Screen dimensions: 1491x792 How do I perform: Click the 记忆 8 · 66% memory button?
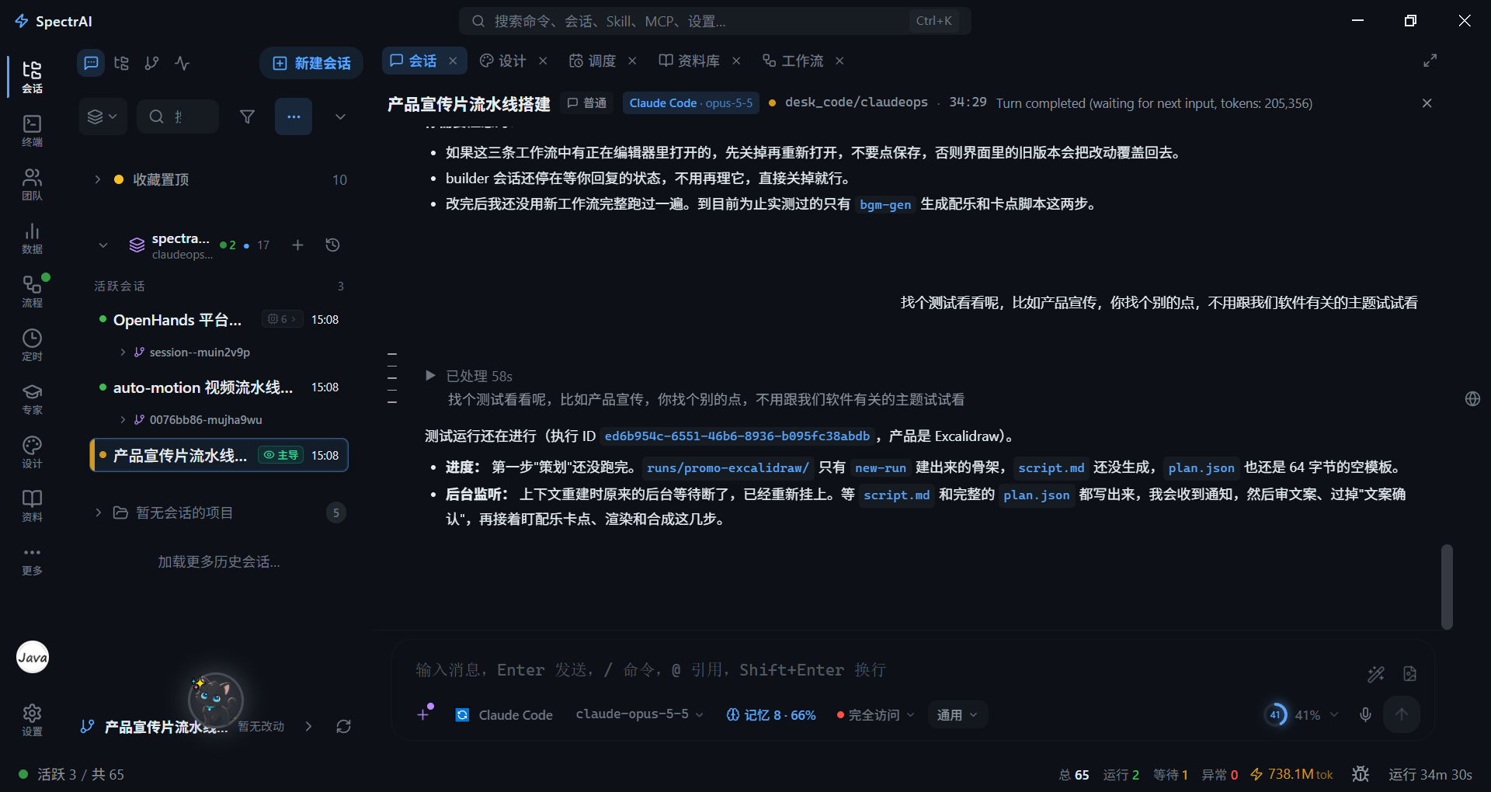tap(770, 714)
